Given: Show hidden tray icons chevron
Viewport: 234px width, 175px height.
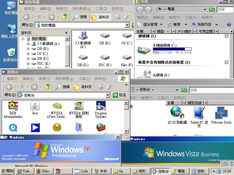Looking at the screenshot, I should [x=214, y=171].
